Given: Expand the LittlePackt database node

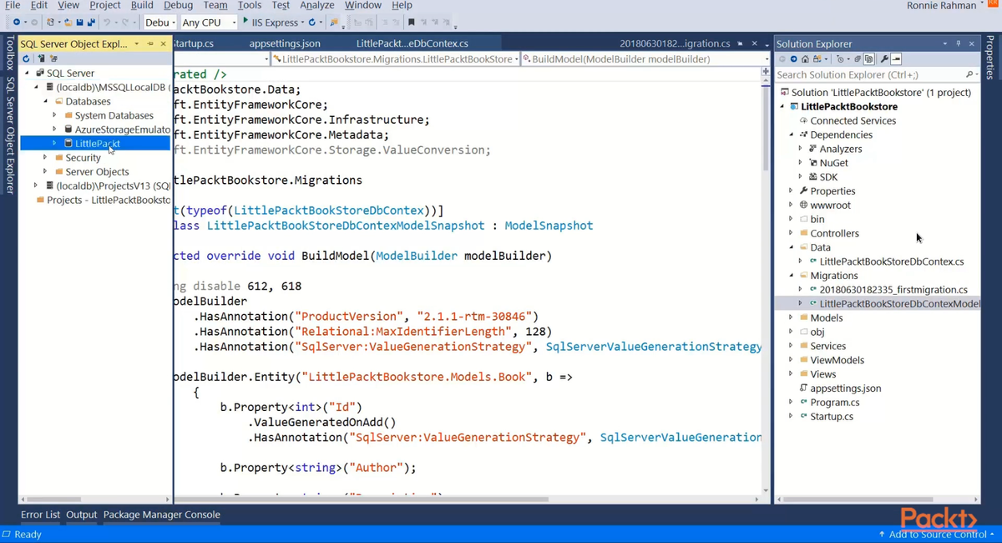Looking at the screenshot, I should (54, 144).
